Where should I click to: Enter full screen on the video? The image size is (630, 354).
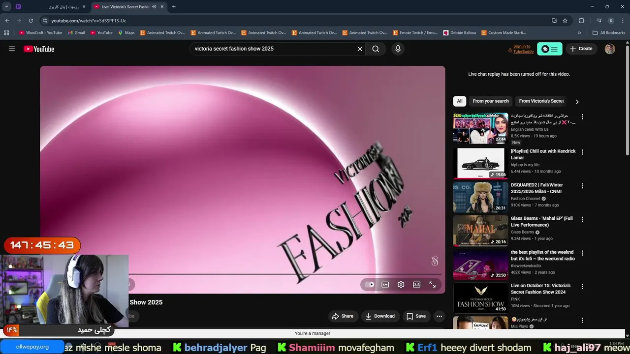(433, 284)
